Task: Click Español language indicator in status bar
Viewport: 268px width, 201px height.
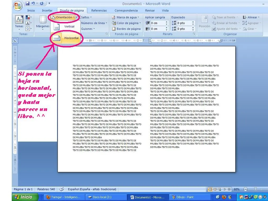Action: point(92,189)
